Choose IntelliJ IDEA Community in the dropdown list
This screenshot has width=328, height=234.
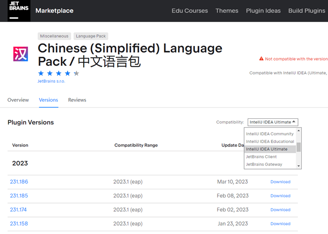(x=270, y=134)
